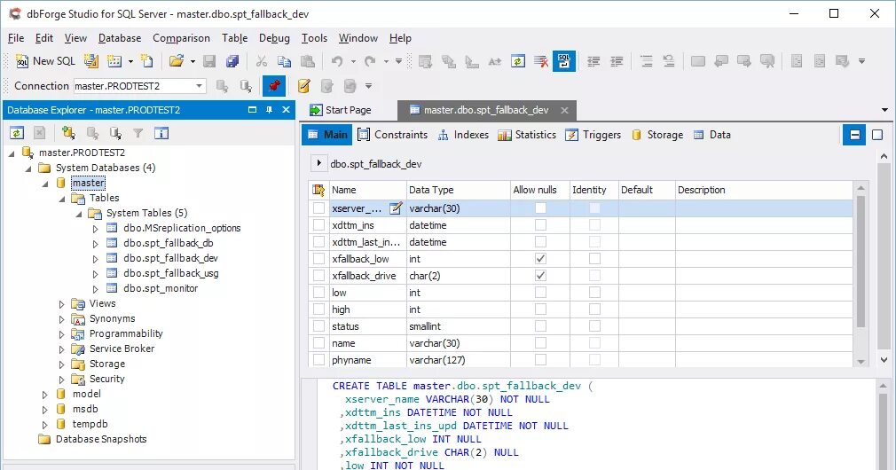Viewport: 896px width, 470px height.
Task: Open the Tools menu
Action: [x=314, y=38]
